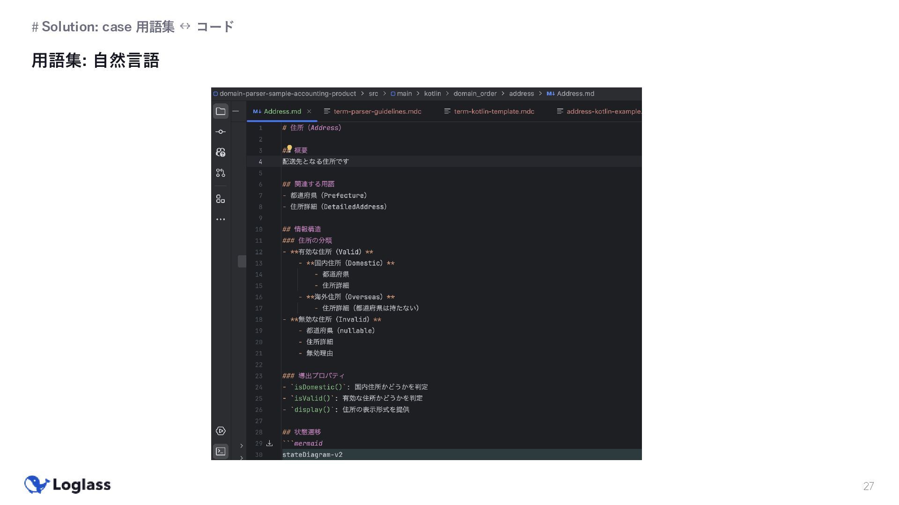This screenshot has width=899, height=505.
Task: Open the Project folder tool window
Action: pyautogui.click(x=221, y=111)
